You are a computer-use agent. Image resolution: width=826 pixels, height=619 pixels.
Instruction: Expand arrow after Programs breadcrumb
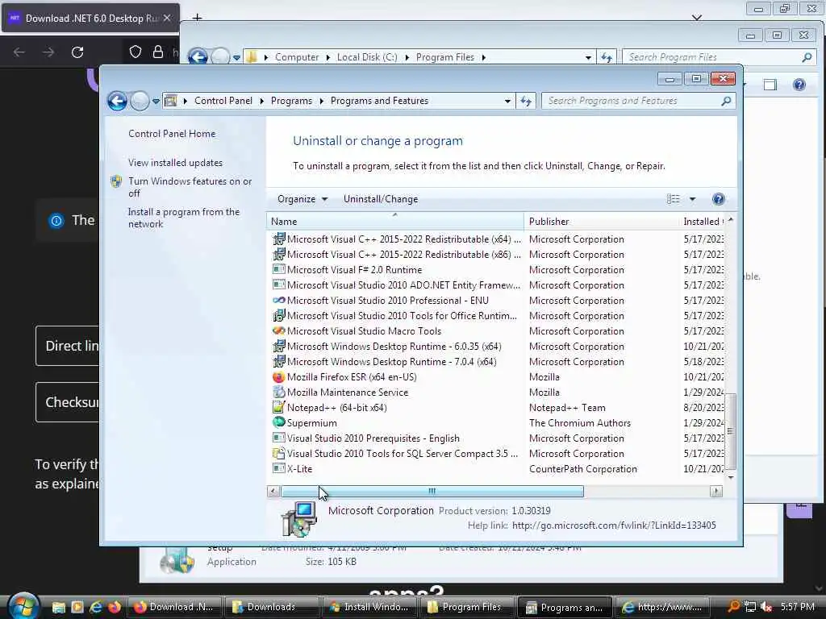[321, 101]
